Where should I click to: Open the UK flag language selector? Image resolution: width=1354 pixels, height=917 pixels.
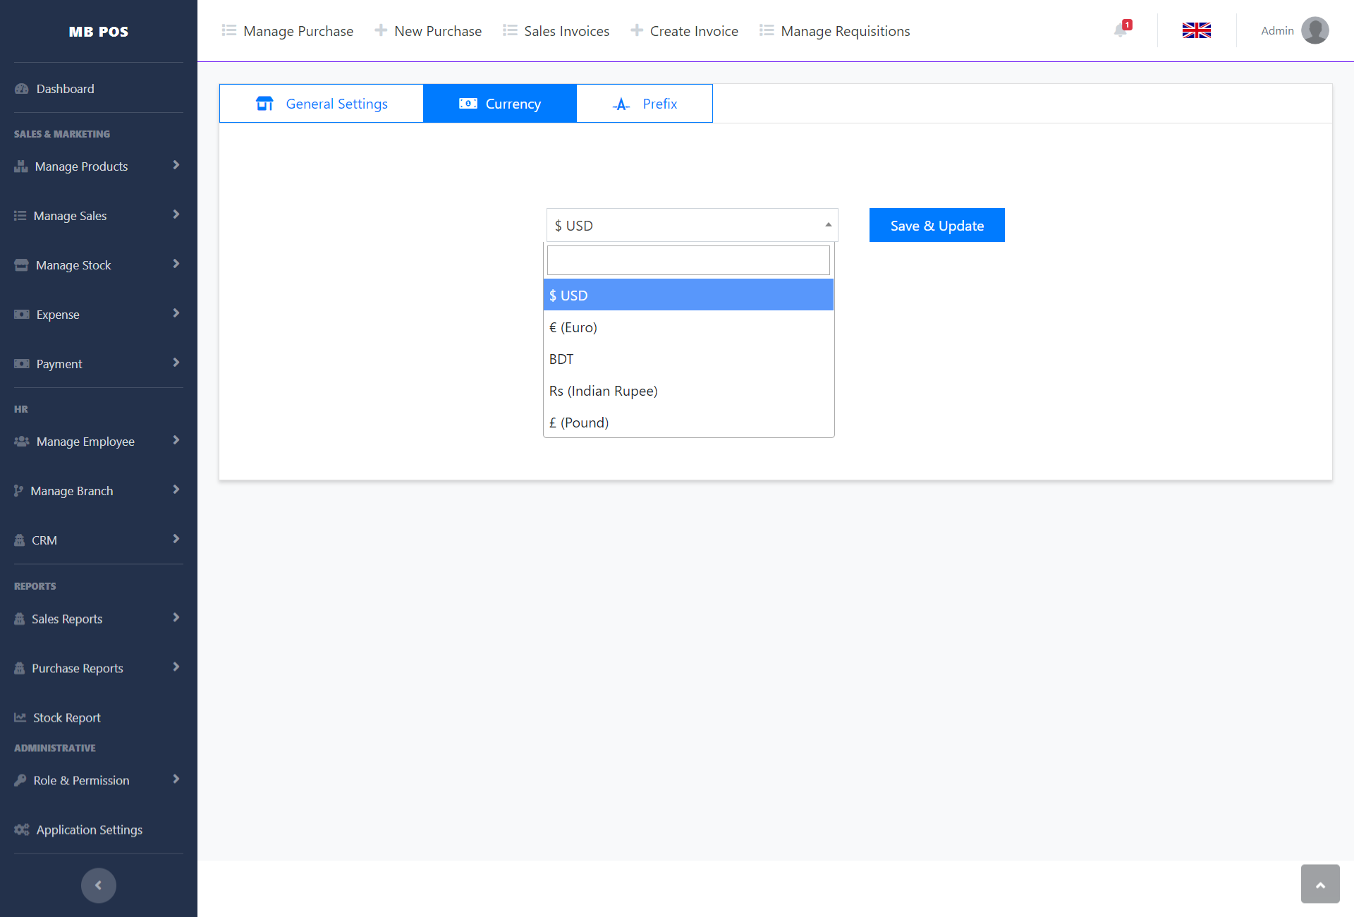[1196, 30]
